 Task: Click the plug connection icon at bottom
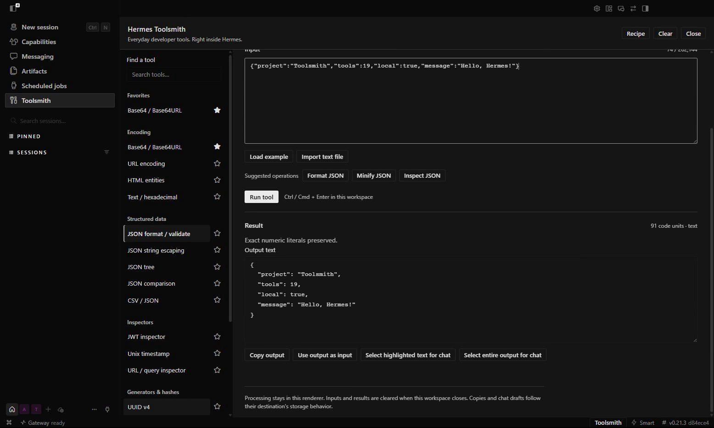coord(107,409)
